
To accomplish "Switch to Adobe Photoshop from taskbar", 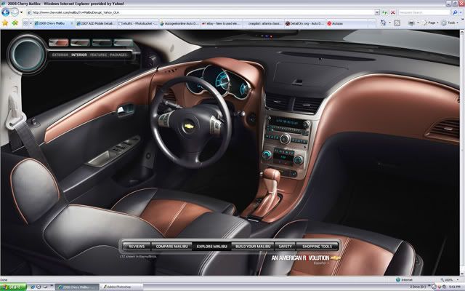I will coord(121,287).
